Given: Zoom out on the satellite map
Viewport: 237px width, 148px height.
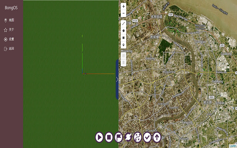Looking at the screenshot, I should coord(123,13).
